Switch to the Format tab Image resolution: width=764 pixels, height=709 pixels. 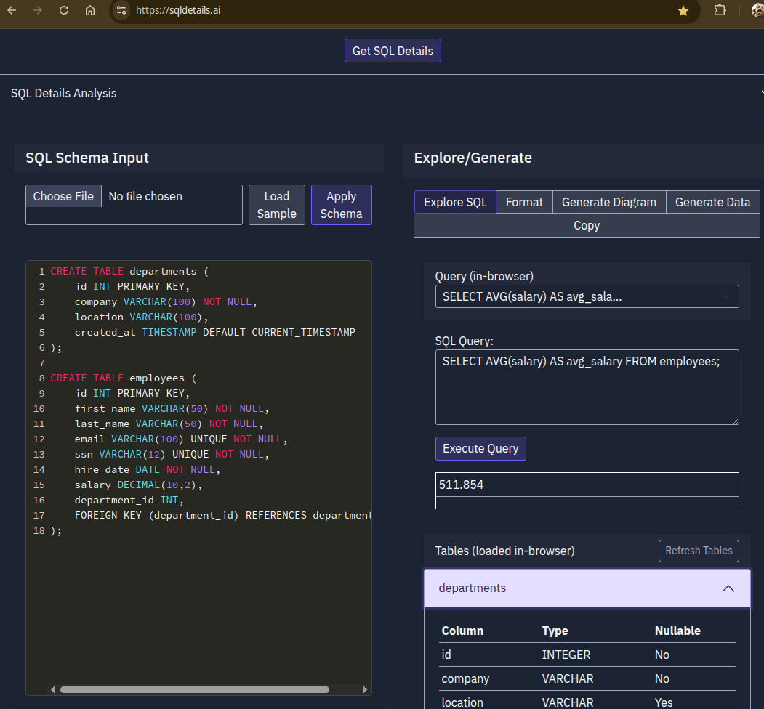coord(523,202)
